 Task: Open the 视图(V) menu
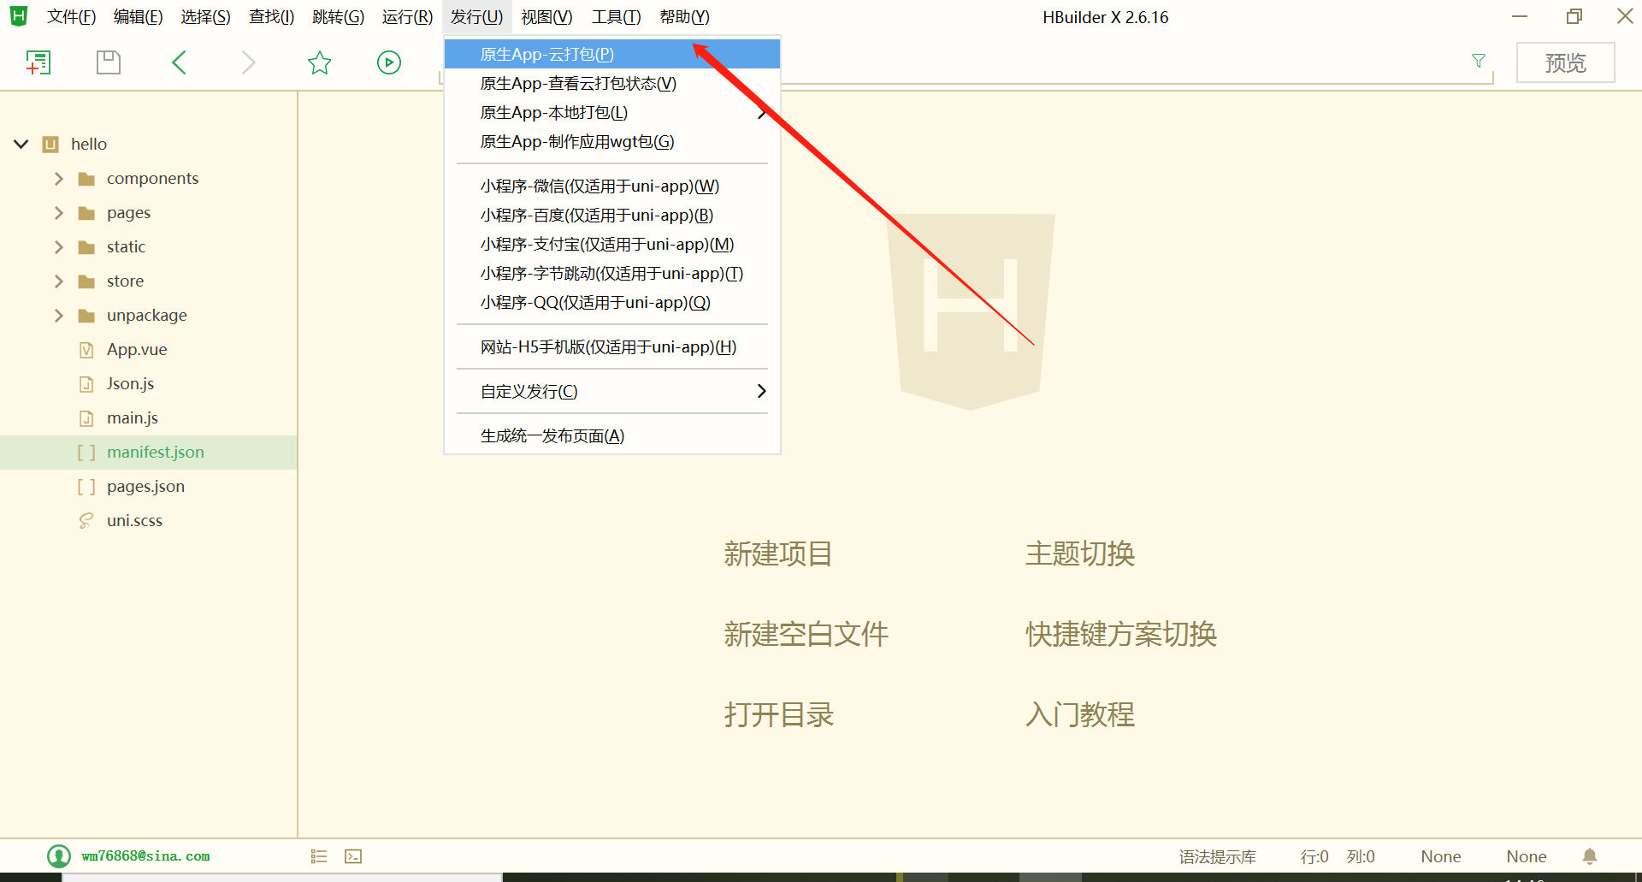click(546, 17)
